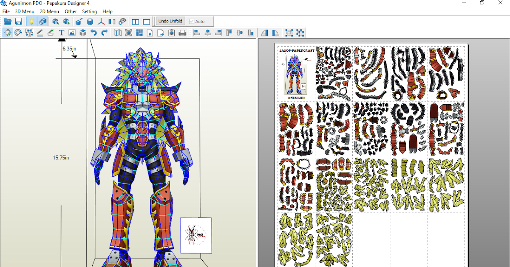Toggle the light bulb shading mode
The height and width of the screenshot is (267, 510).
coord(31,21)
